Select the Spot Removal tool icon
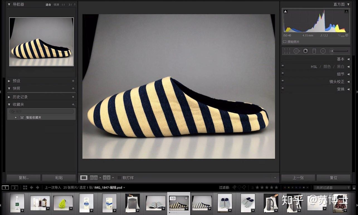This screenshot has height=215, width=358. [296, 51]
